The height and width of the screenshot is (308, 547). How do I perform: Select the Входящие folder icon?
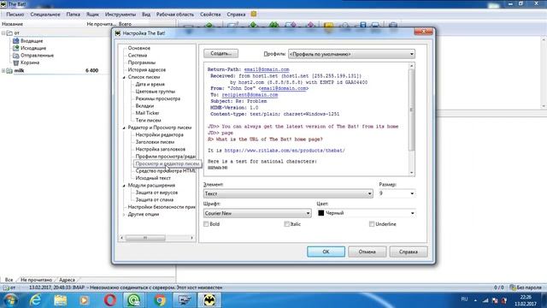pyautogui.click(x=16, y=41)
